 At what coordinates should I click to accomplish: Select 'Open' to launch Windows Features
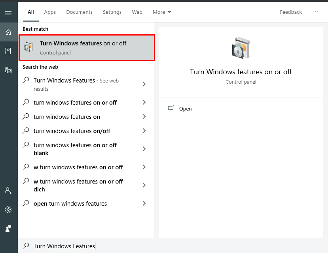(185, 109)
